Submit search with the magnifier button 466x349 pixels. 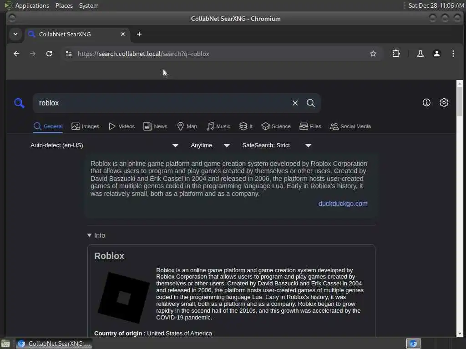tap(310, 103)
